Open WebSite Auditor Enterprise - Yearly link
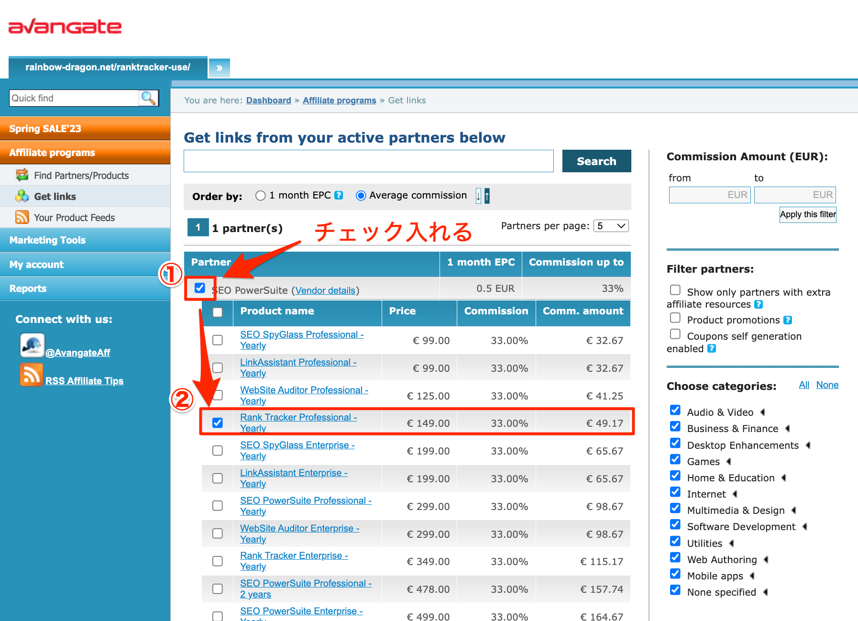 (x=300, y=533)
